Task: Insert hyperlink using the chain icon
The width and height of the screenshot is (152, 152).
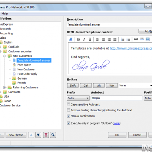Action: point(136,39)
